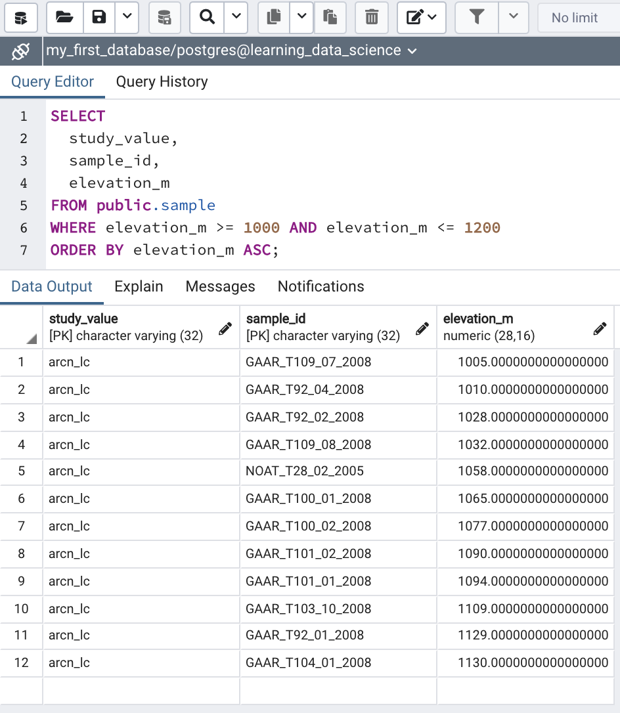Expand the Save File dropdown arrow
This screenshot has width=620, height=713.
point(127,18)
